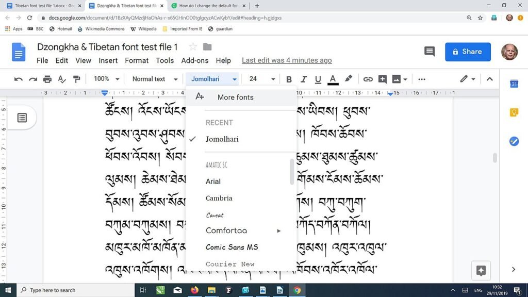Open the zoom 100% dropdown
Image resolution: width=528 pixels, height=297 pixels.
pyautogui.click(x=106, y=79)
